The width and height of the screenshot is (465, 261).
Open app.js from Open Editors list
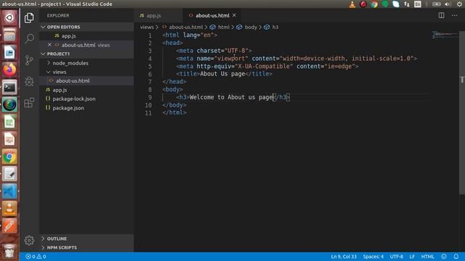86,36
